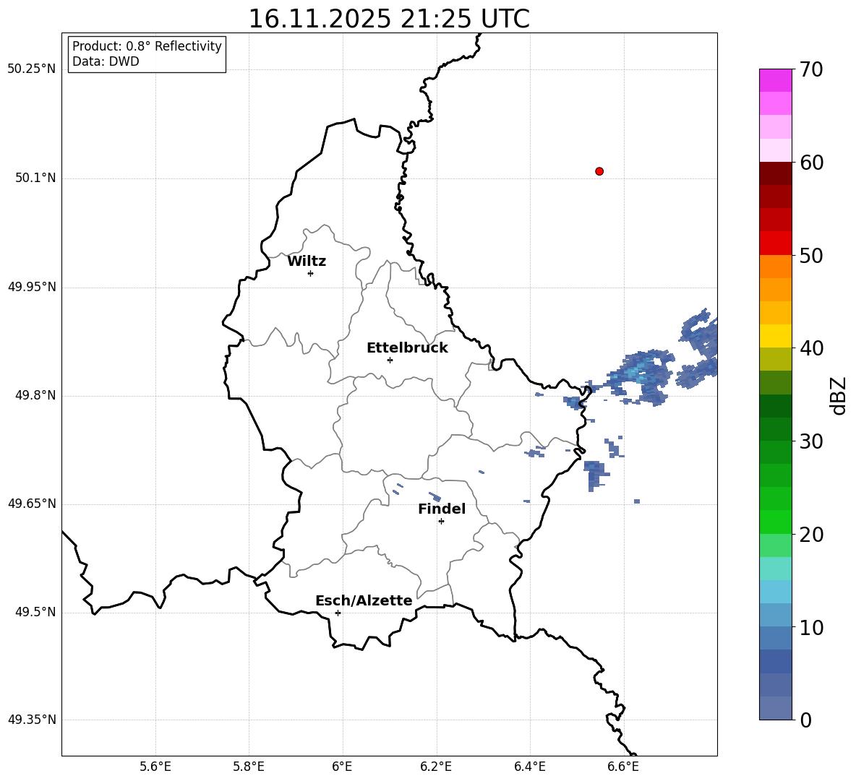Click the Ettelbruck city label
Viewport: 856px width, 781px height.
407,348
